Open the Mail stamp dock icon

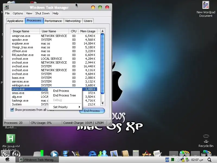point(114,153)
